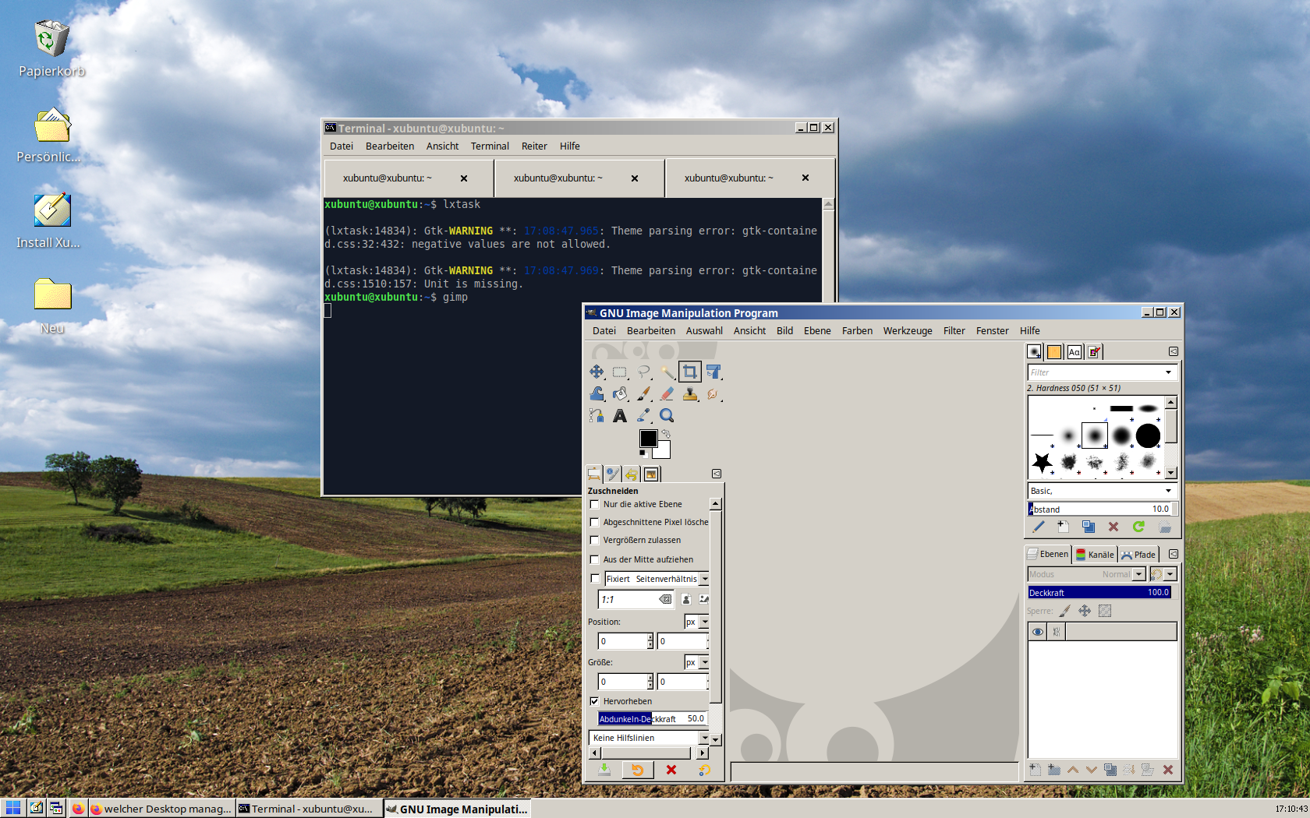Reset colors to default black and white
Viewport: 1310px width, 818px height.
click(643, 453)
